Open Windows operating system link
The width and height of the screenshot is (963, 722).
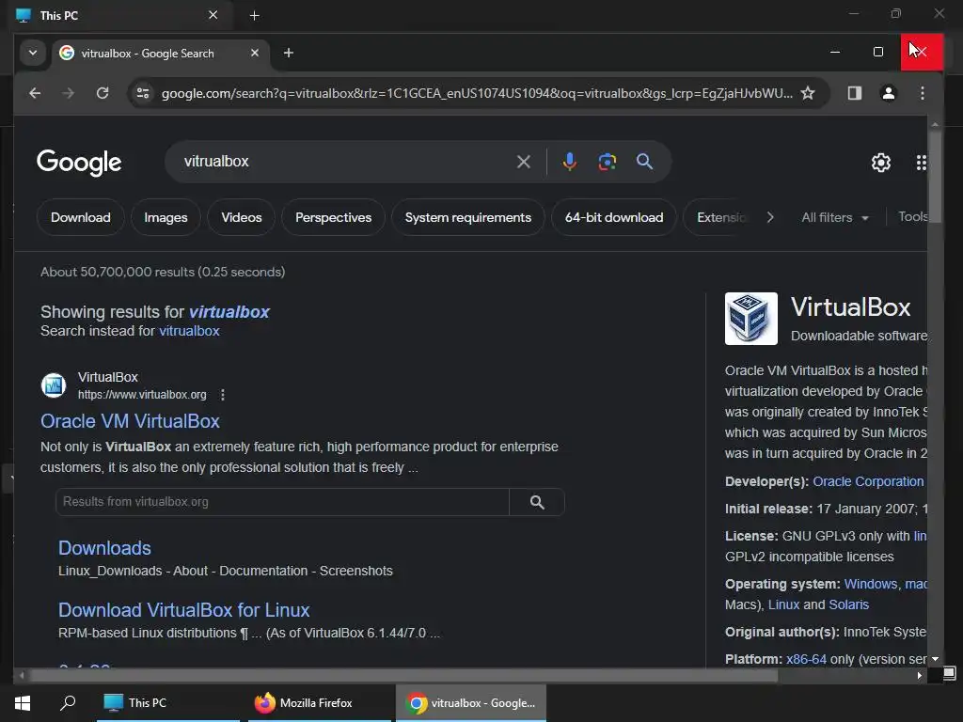click(x=870, y=585)
